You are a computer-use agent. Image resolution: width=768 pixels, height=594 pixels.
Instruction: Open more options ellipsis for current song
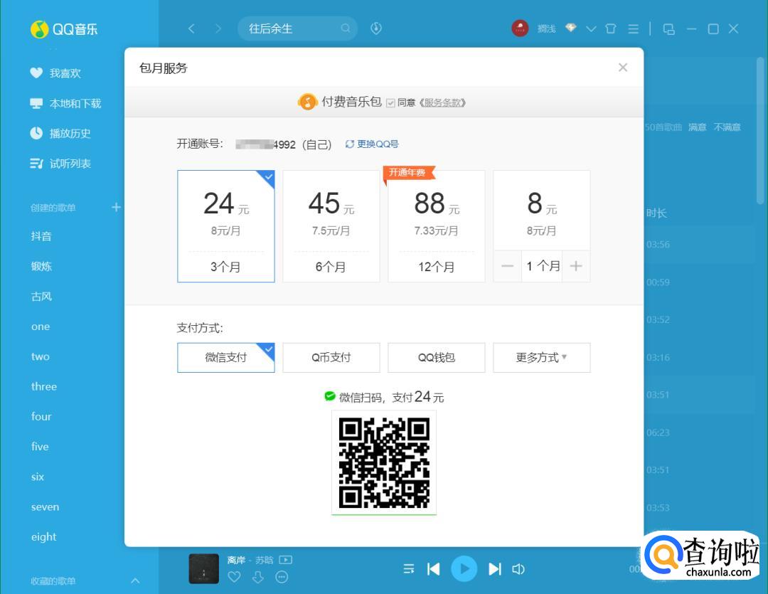click(282, 577)
